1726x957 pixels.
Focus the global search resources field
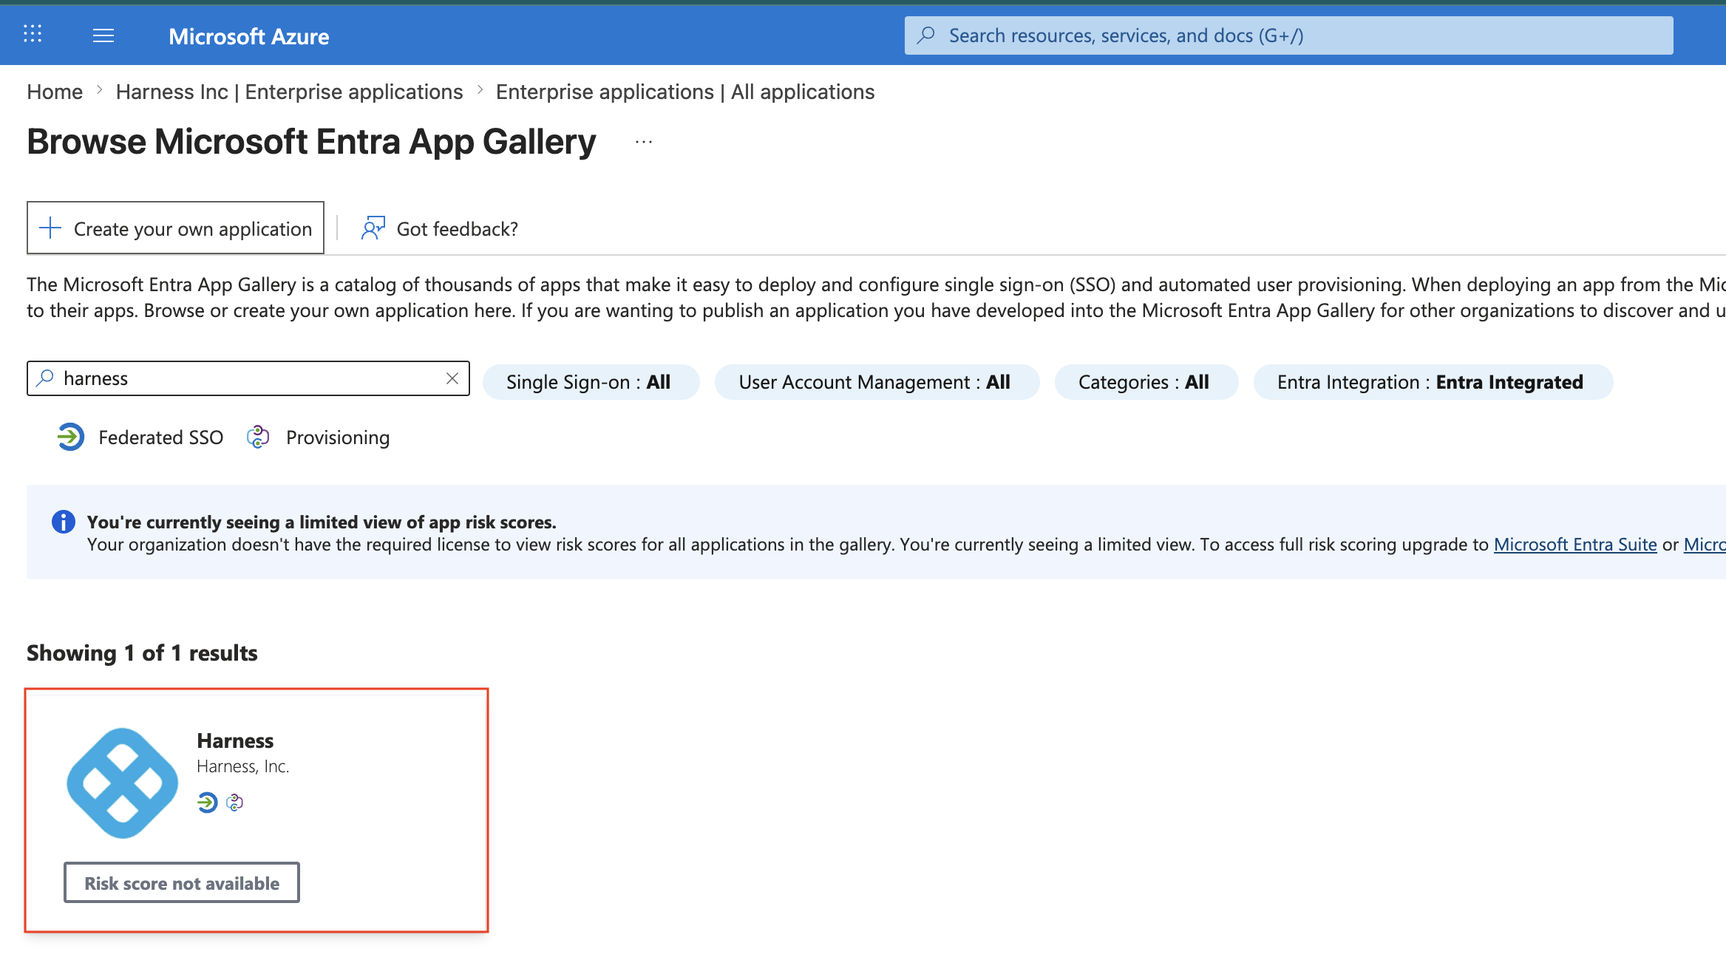(1288, 35)
